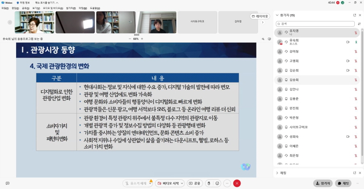Select participant 사이또구미꼬 in list

(317, 127)
